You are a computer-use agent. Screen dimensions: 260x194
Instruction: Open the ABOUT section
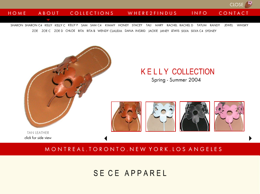pyautogui.click(x=48, y=13)
